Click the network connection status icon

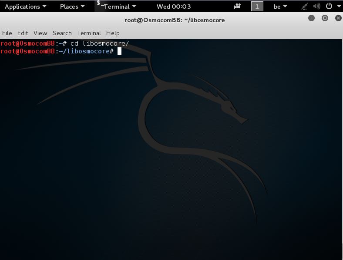click(304, 7)
